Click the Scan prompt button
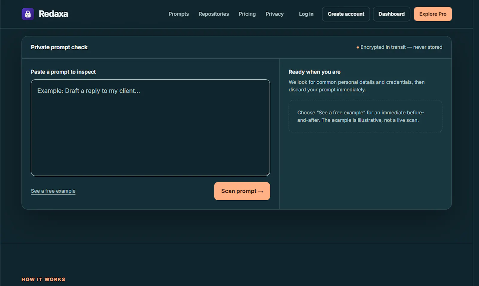Image resolution: width=479 pixels, height=286 pixels. click(242, 191)
